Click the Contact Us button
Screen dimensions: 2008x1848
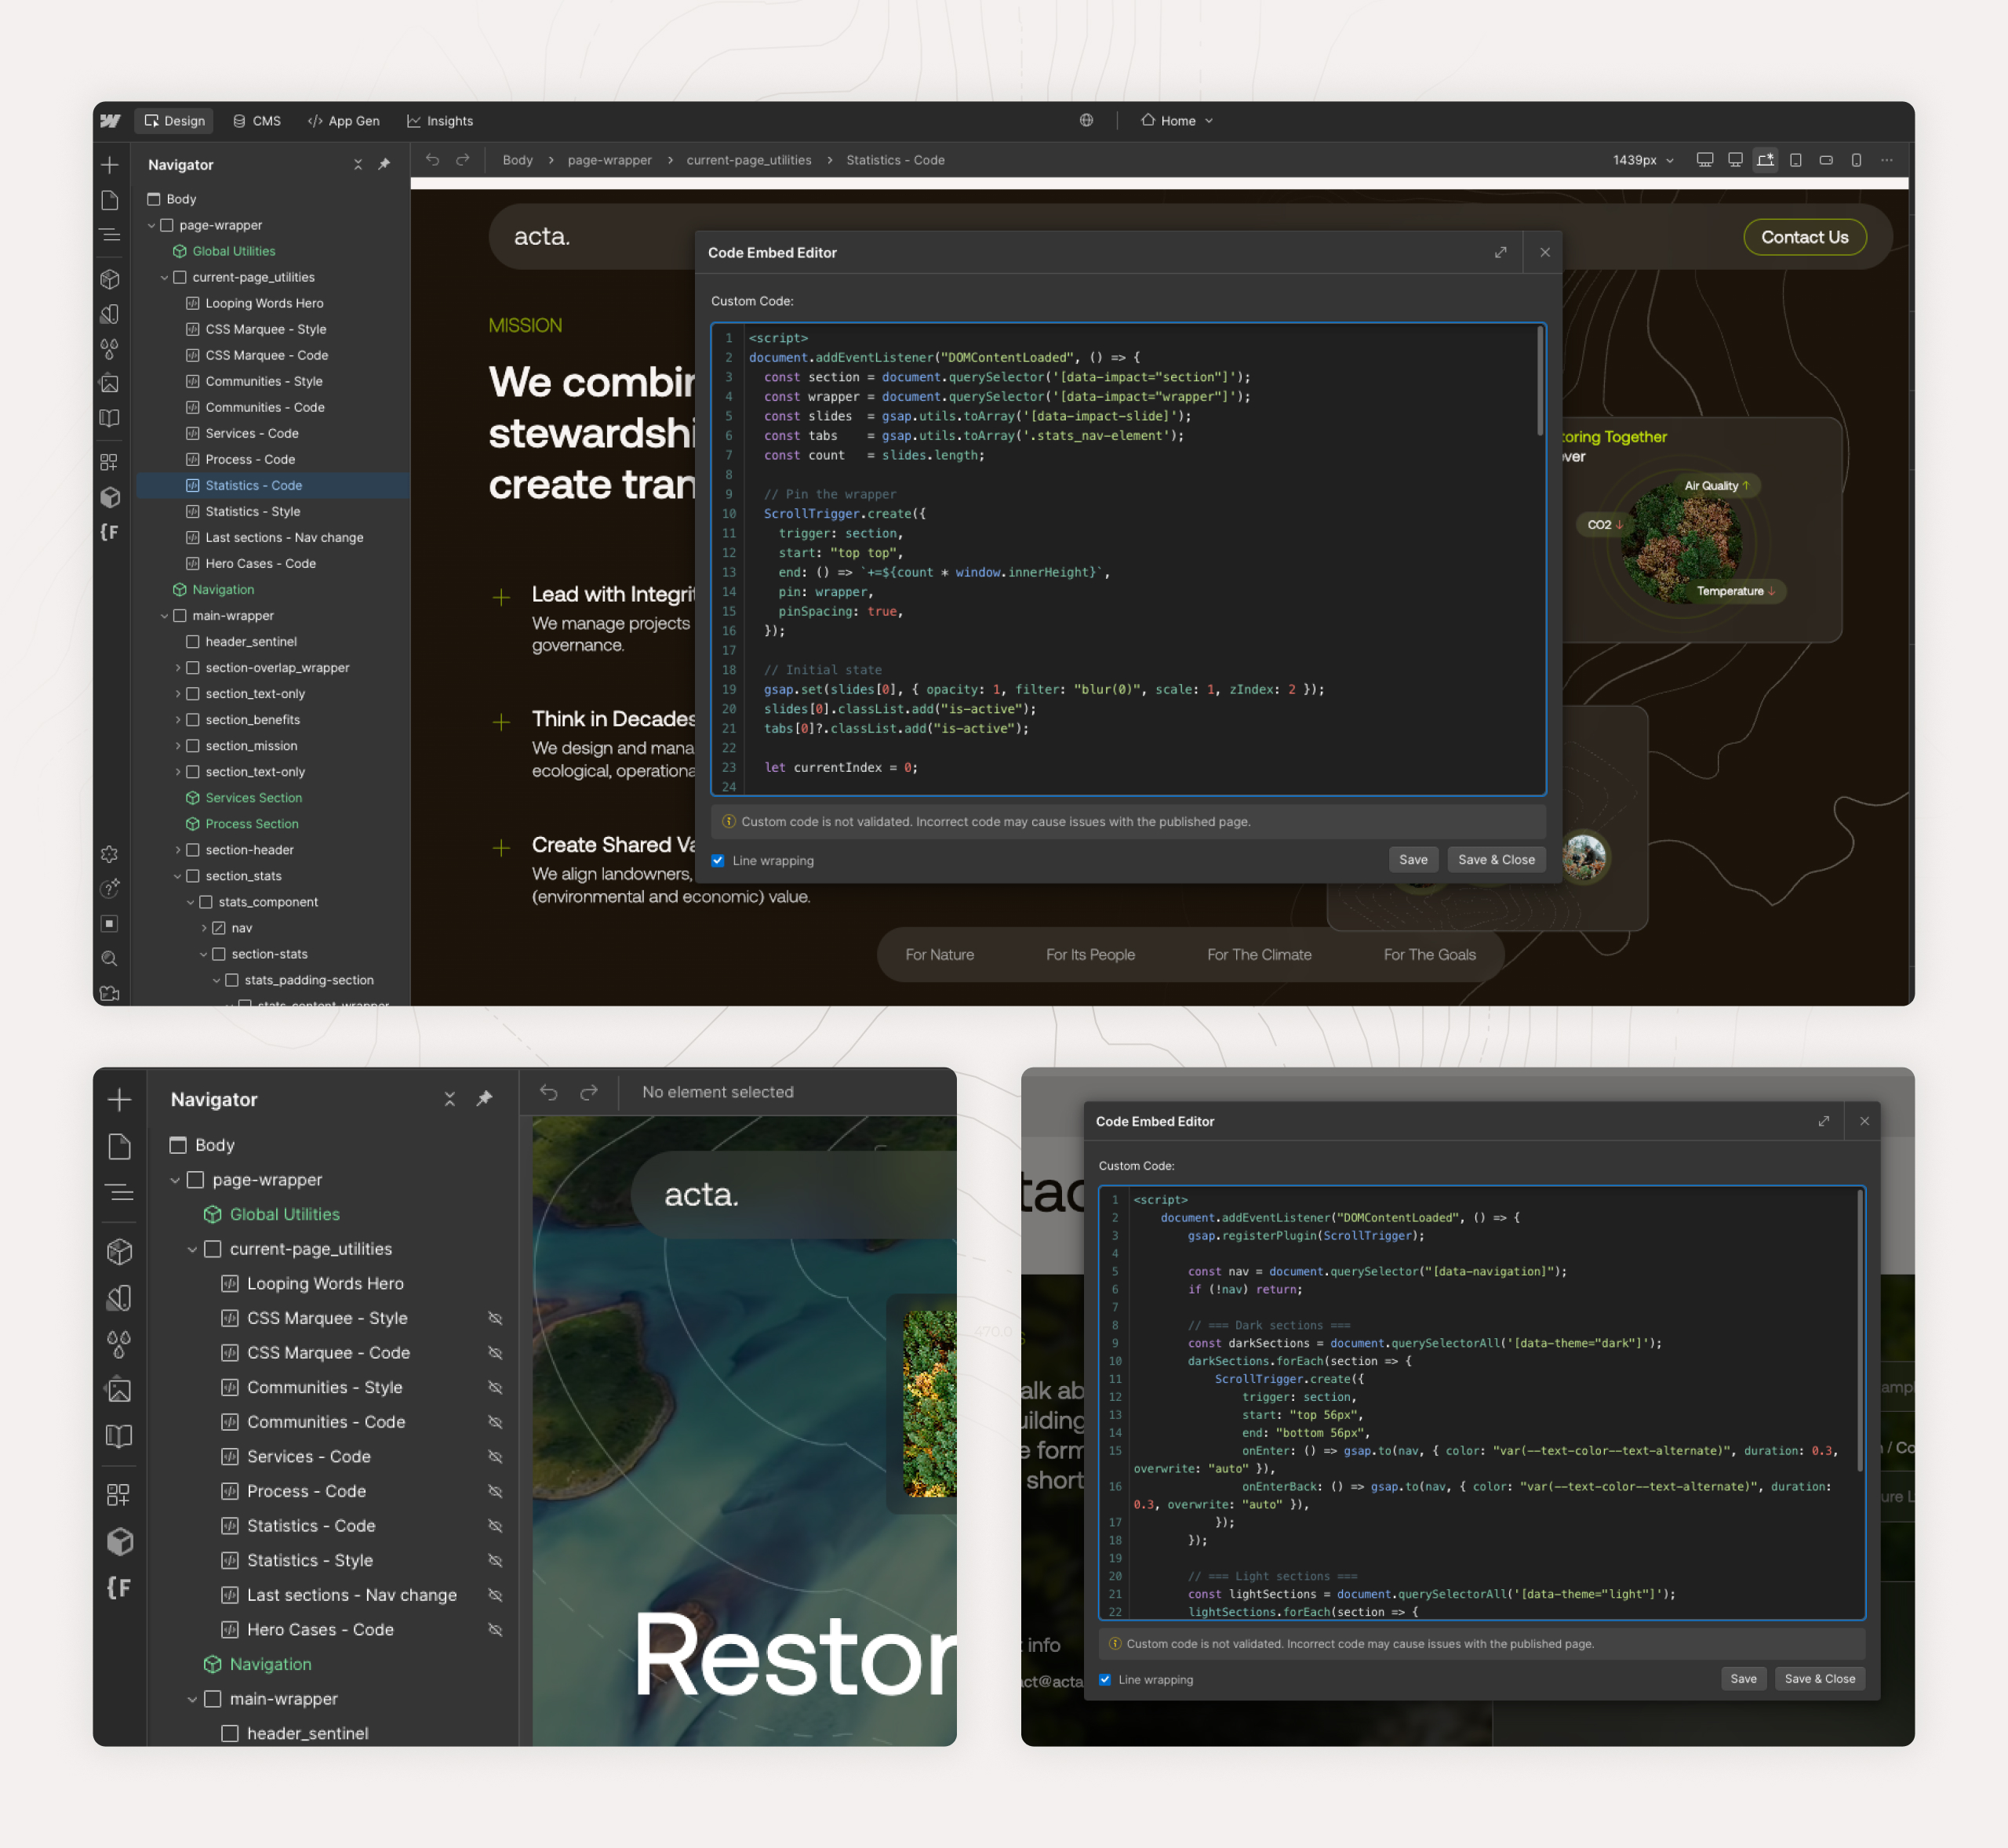click(x=1804, y=237)
